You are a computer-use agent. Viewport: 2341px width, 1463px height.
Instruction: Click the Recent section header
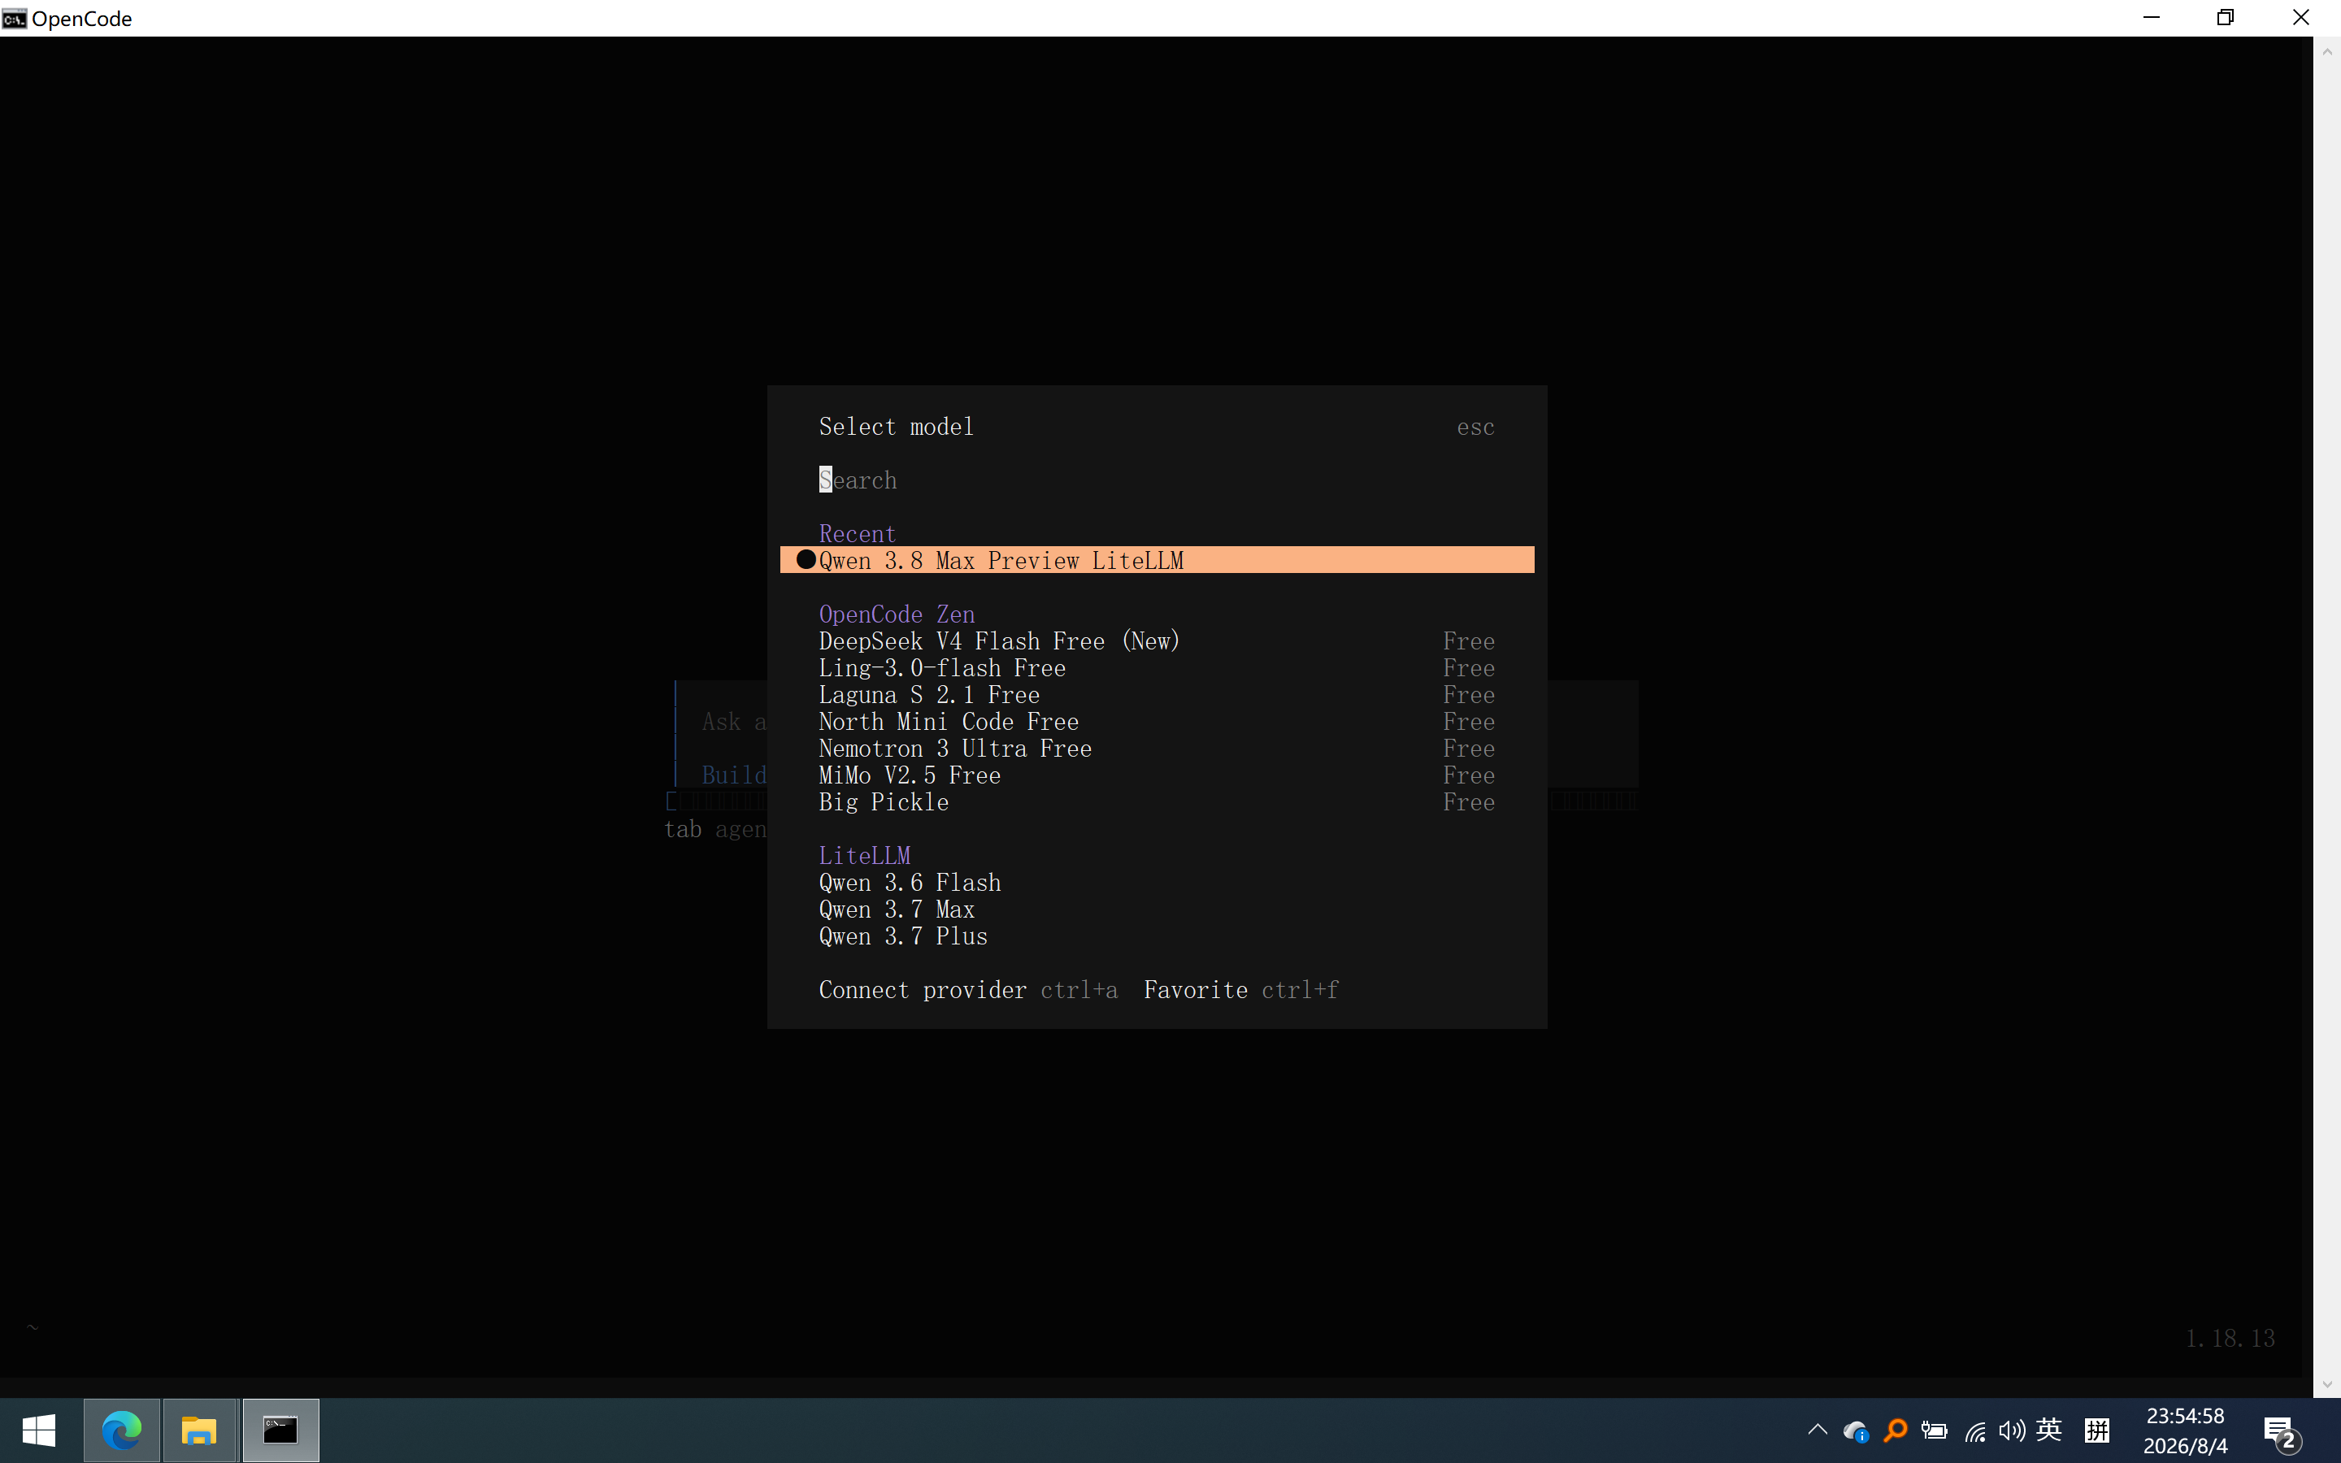click(857, 534)
